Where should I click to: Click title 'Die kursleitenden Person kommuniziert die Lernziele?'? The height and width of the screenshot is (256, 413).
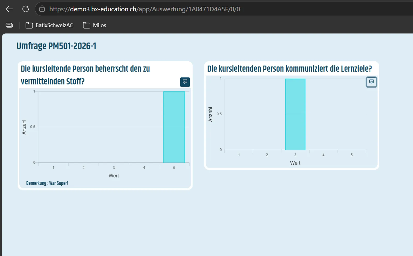point(290,69)
